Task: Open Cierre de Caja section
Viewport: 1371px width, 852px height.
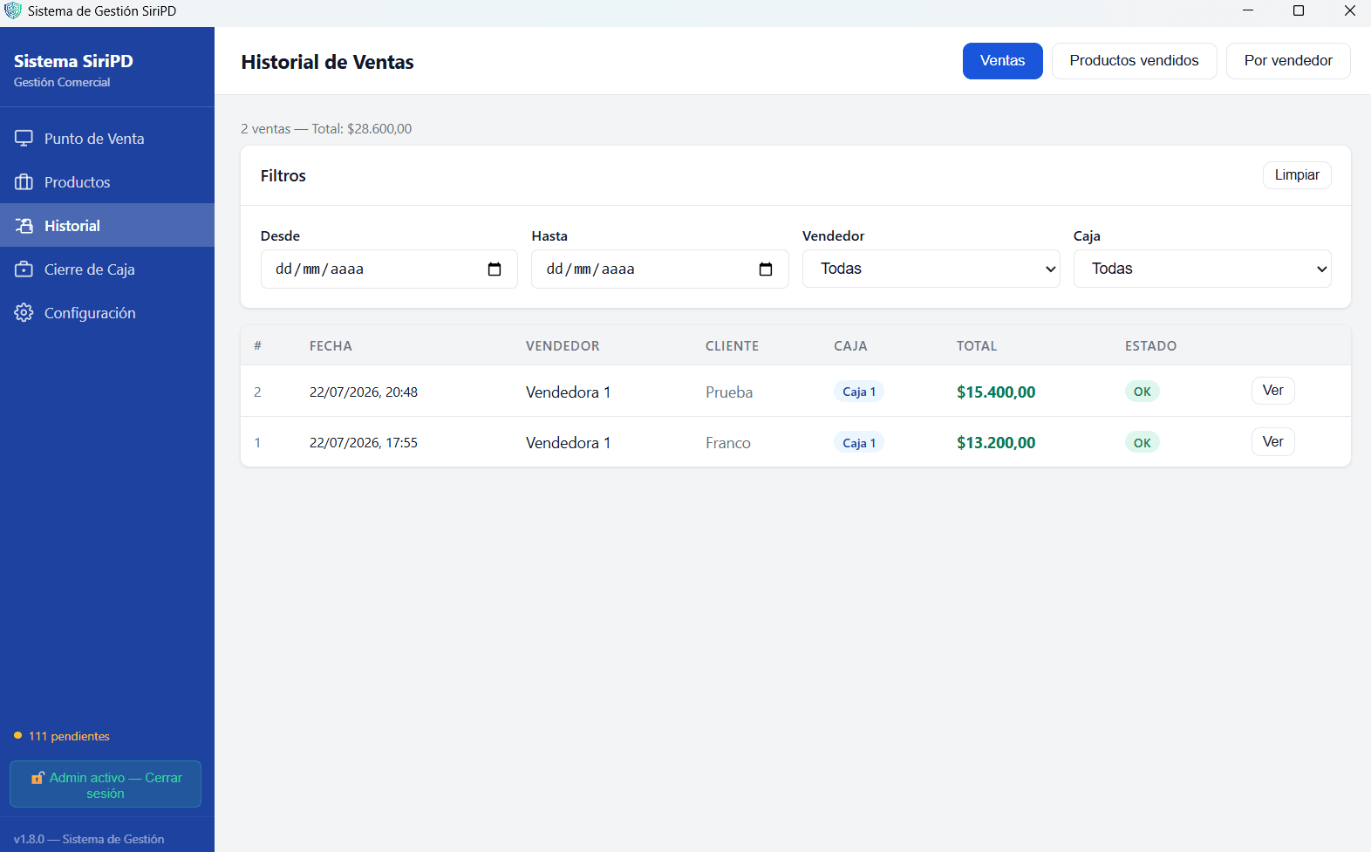Action: [107, 269]
